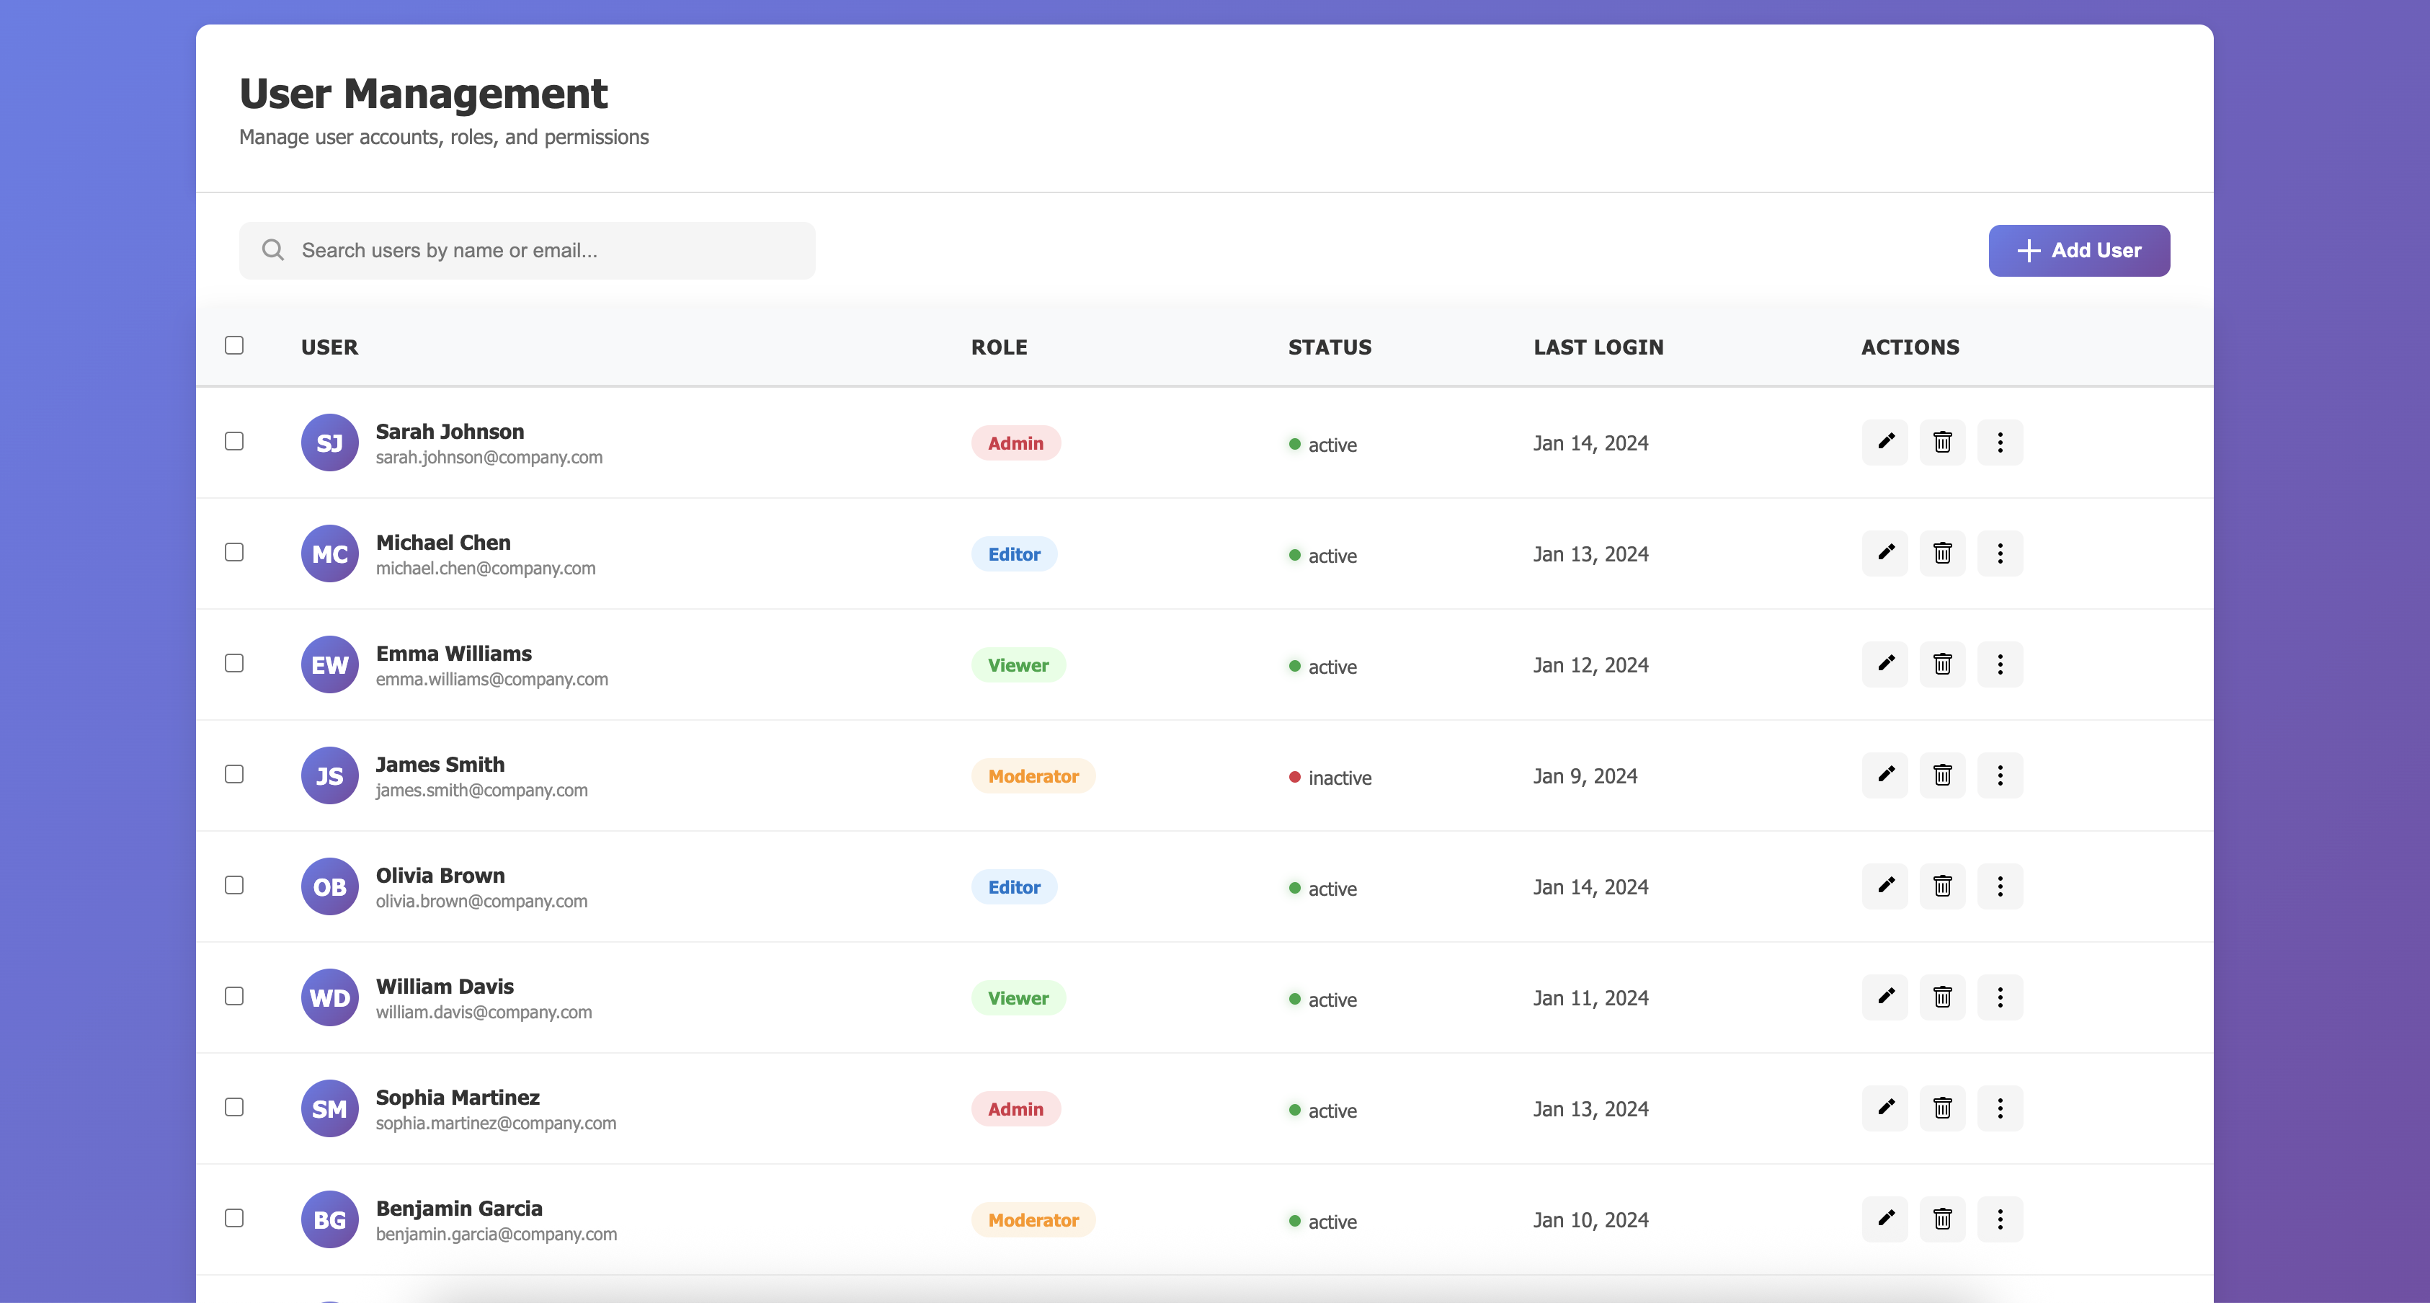Sort by the ROLE column header
The image size is (2430, 1303).
coord(999,346)
